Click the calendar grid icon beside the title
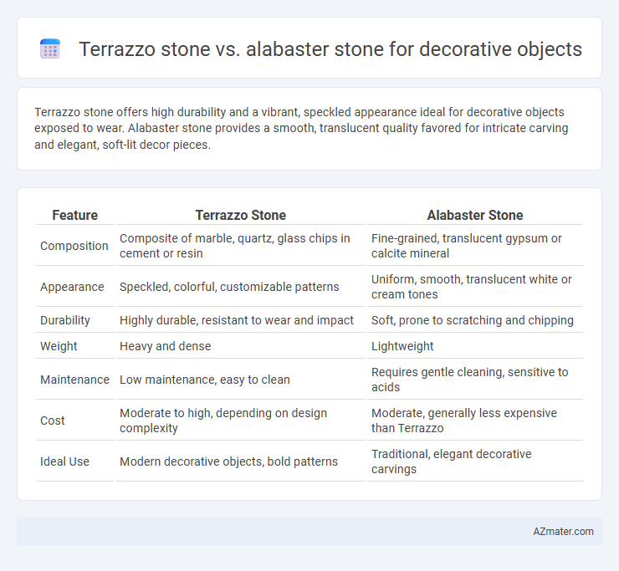Viewport: 619px width, 571px height. point(50,49)
